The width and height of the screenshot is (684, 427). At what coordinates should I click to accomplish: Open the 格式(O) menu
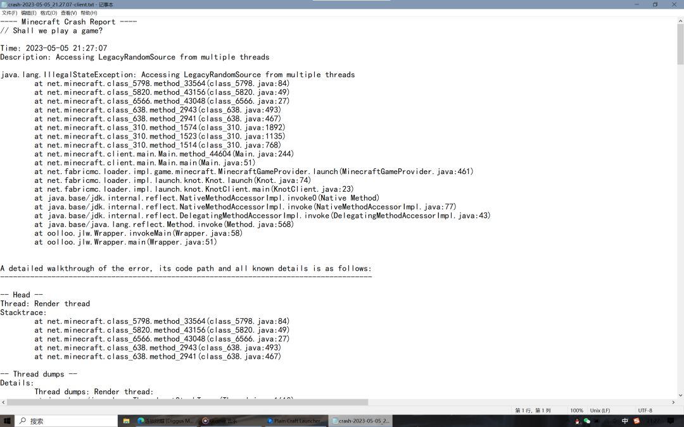48,13
